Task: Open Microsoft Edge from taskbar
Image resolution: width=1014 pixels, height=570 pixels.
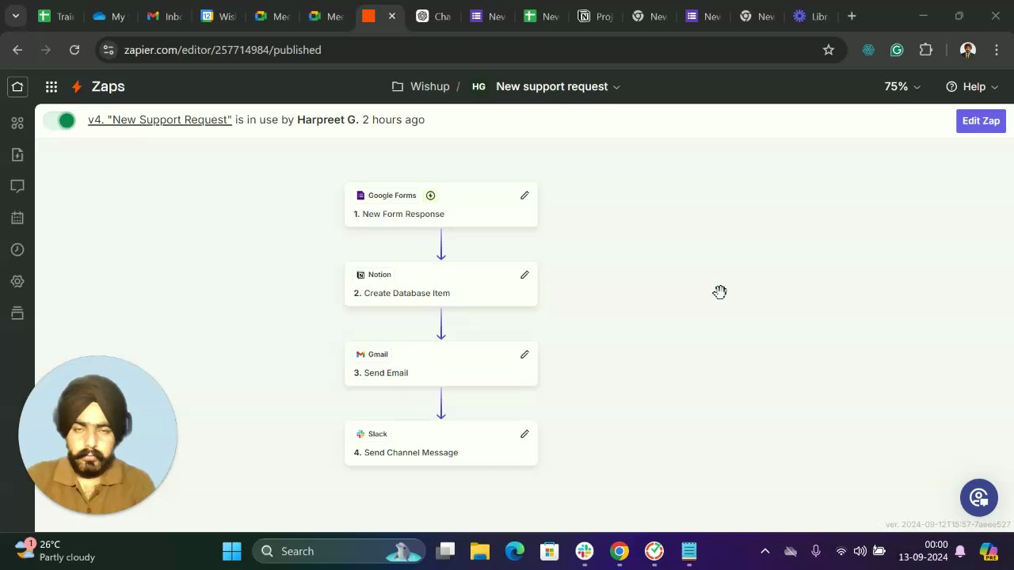Action: (x=515, y=551)
